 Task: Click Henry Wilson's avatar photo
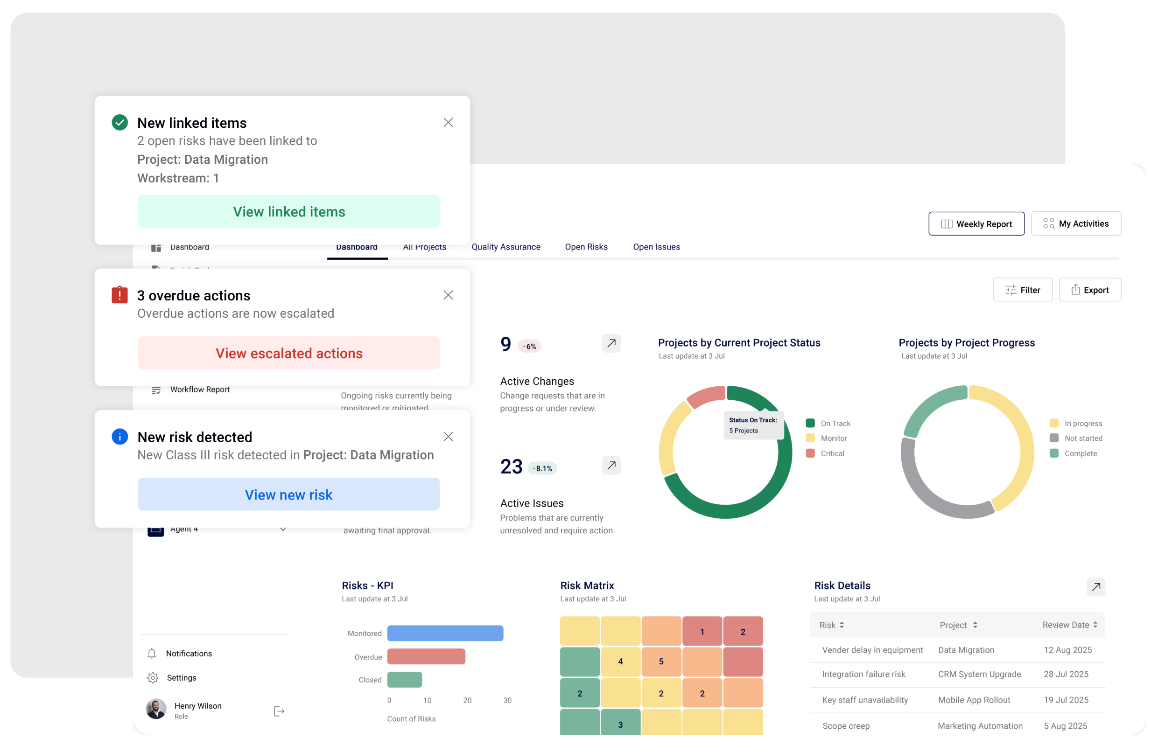click(x=156, y=709)
